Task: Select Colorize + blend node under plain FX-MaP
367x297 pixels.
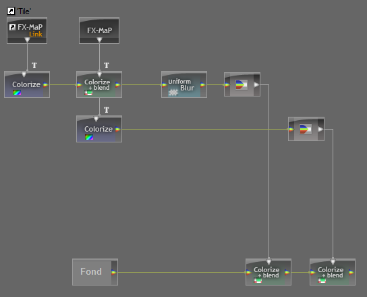Action: coord(99,84)
